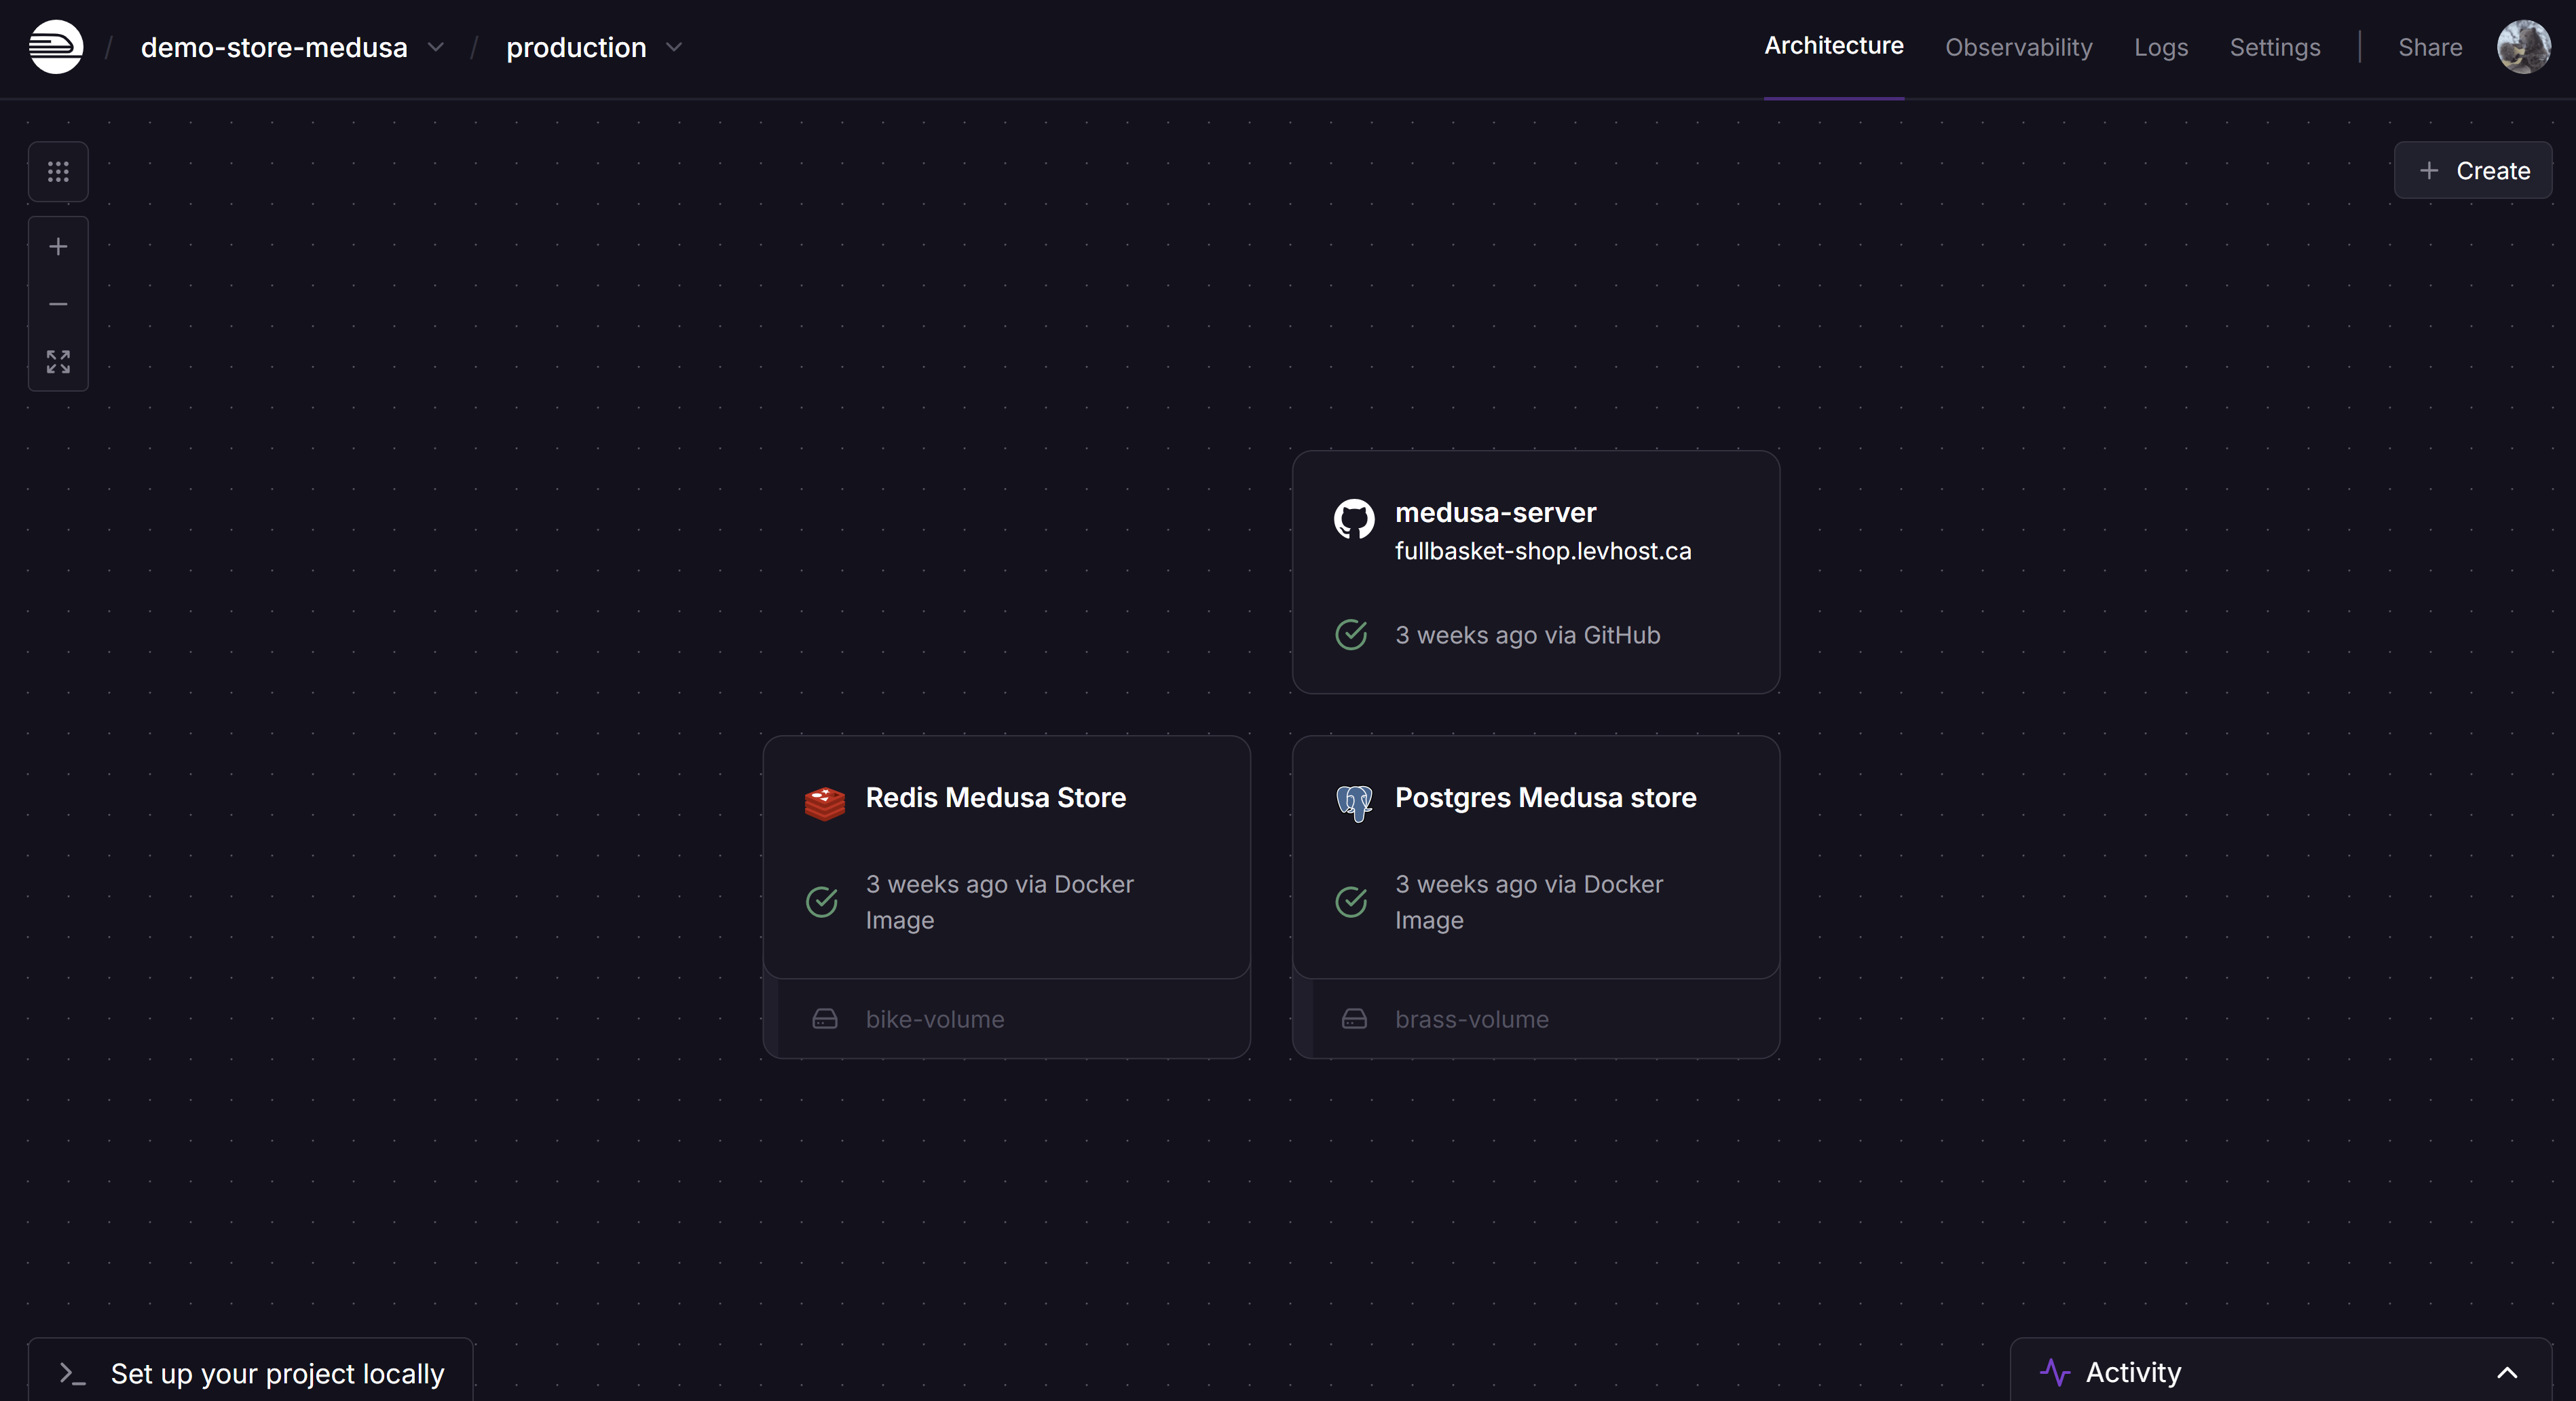Select the bike-volume attachment

coord(934,1019)
